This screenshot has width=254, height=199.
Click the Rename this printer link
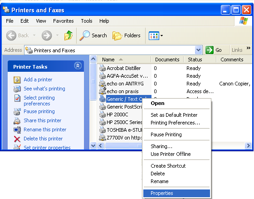coord(45,129)
